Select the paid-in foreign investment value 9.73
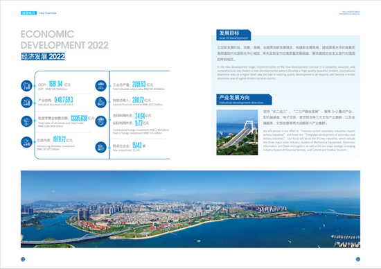Viewport: 381px width, 269px height. tap(139, 123)
